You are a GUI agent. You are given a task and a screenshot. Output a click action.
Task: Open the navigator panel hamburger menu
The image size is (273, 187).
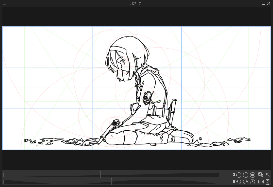[x=5, y=3]
